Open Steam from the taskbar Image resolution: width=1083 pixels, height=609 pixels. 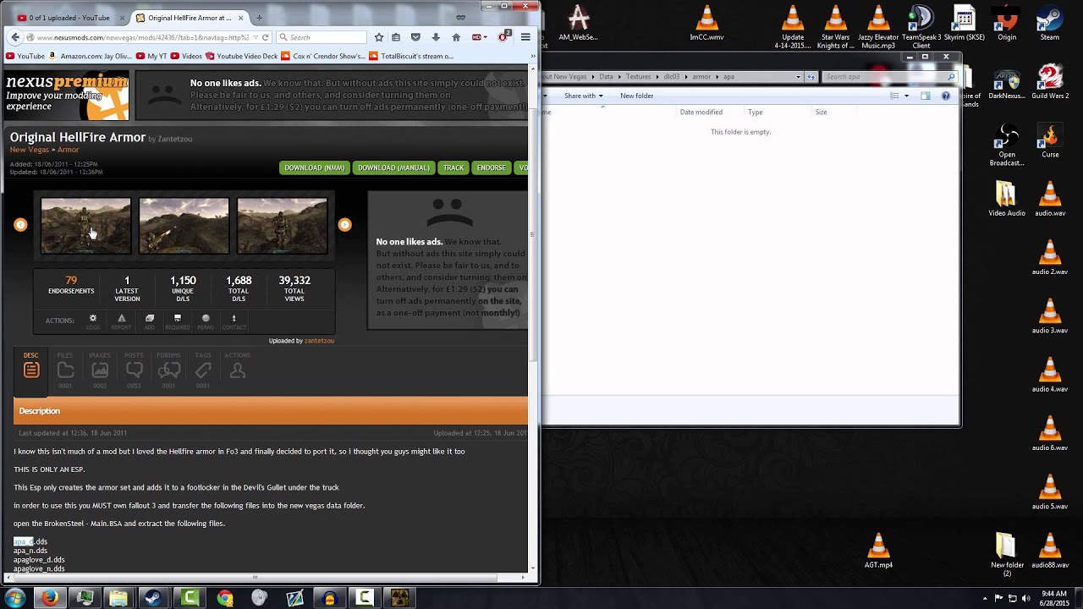coord(153,598)
